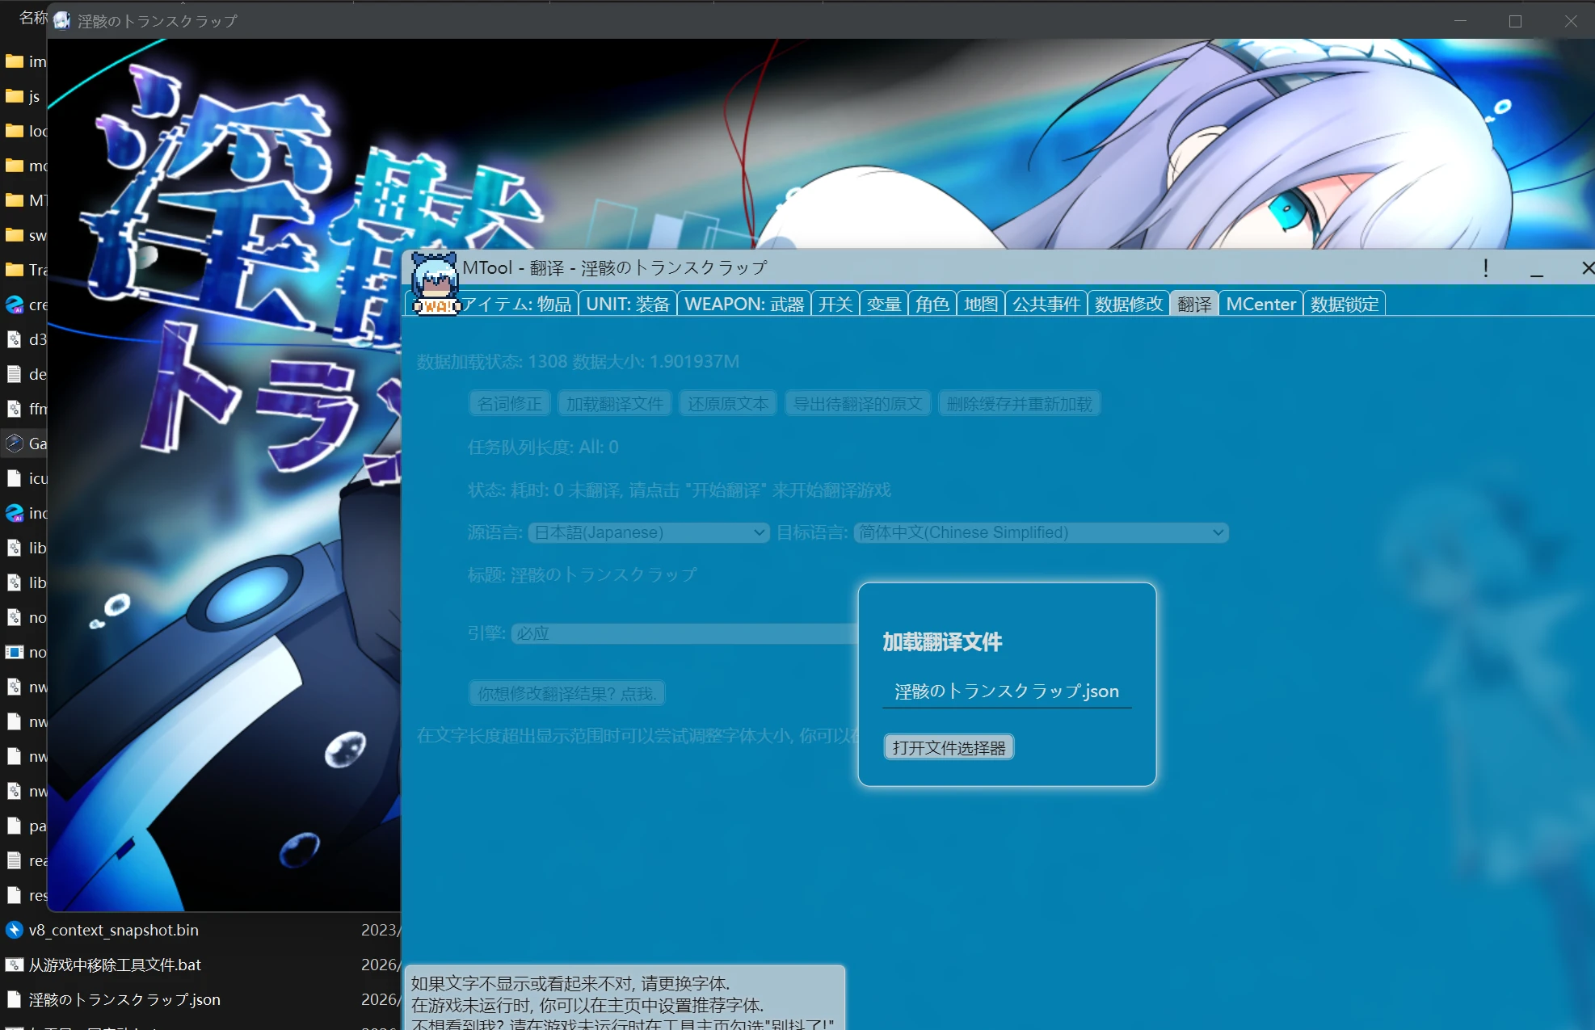
Task: Click the v8_context_snapshot.bin file icon
Action: pos(14,930)
